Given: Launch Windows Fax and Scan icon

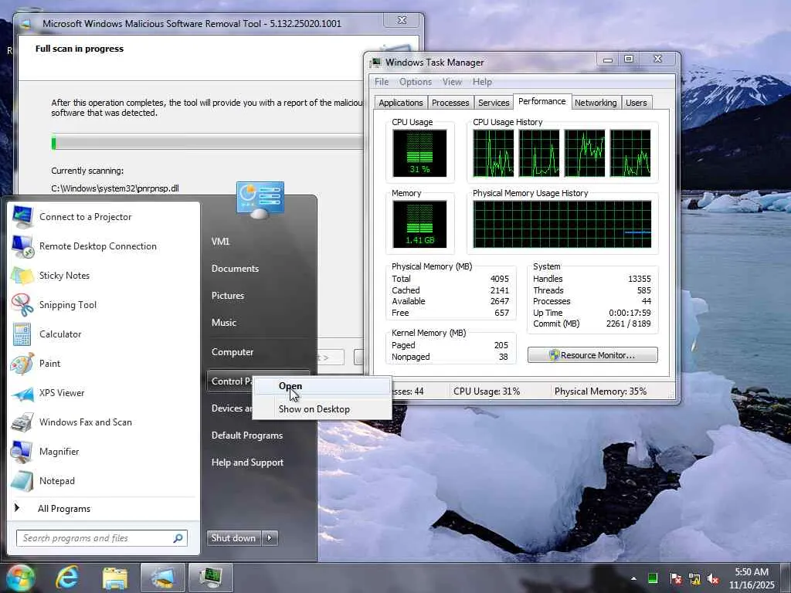Looking at the screenshot, I should (22, 422).
